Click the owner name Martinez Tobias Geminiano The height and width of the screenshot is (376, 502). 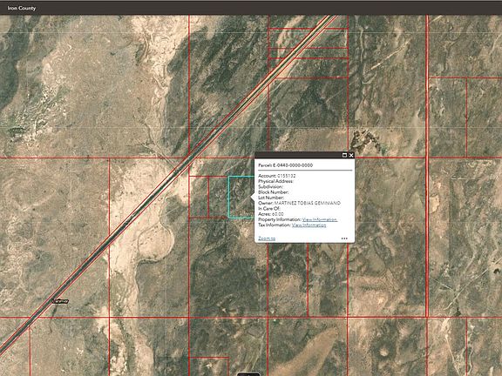[308, 203]
